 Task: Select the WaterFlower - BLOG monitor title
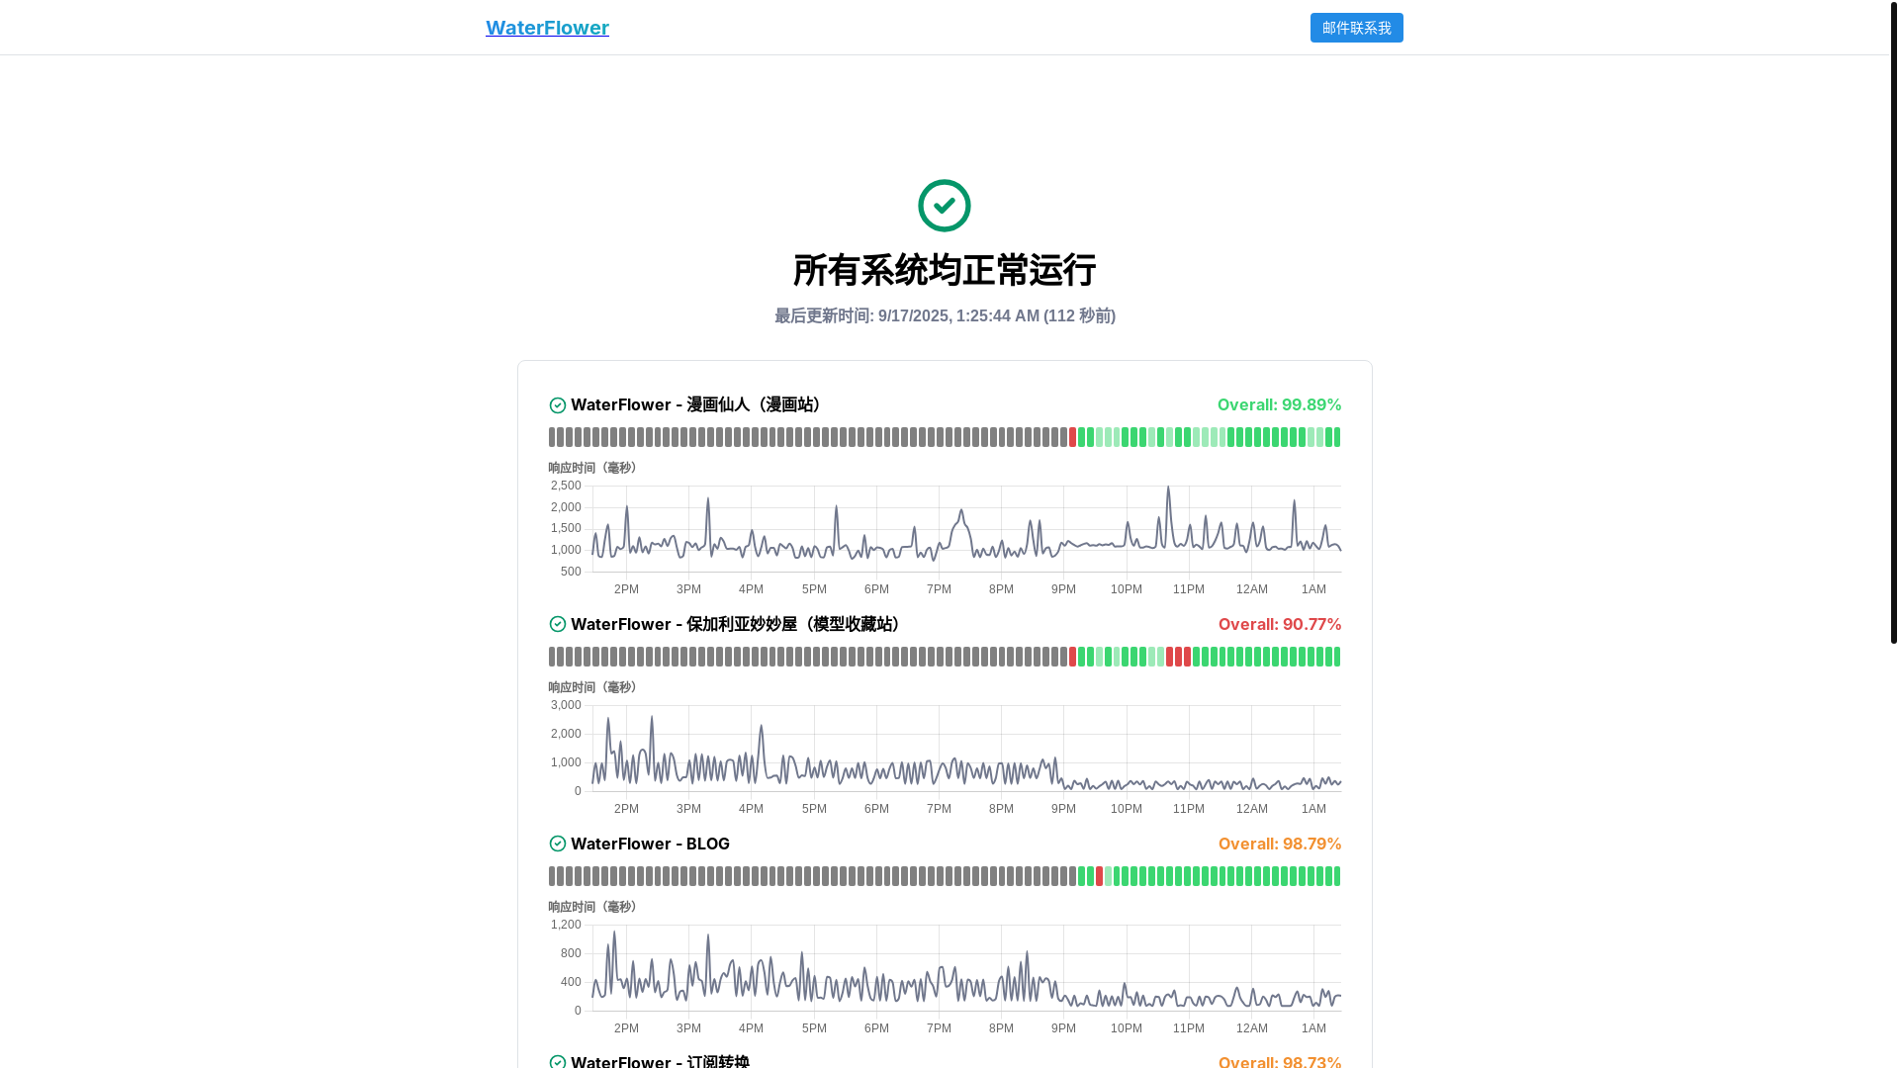pyautogui.click(x=650, y=844)
